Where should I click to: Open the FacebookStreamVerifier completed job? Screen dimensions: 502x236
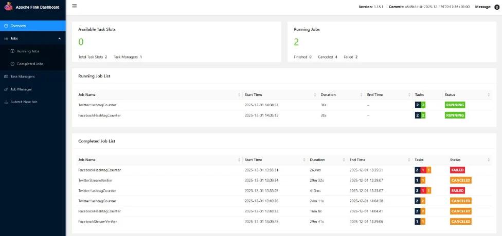[98, 221]
